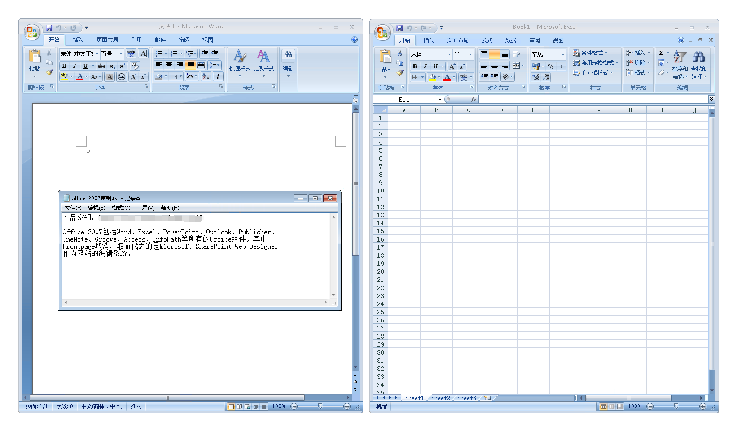
Task: Click the enclosed character (字) icon in Word
Action: click(x=122, y=77)
